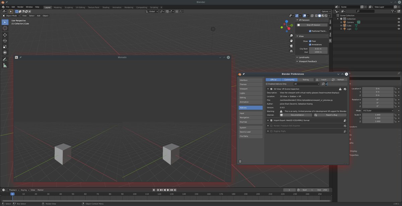The width and height of the screenshot is (402, 206).
Task: Play the animation forward
Action: (168, 190)
